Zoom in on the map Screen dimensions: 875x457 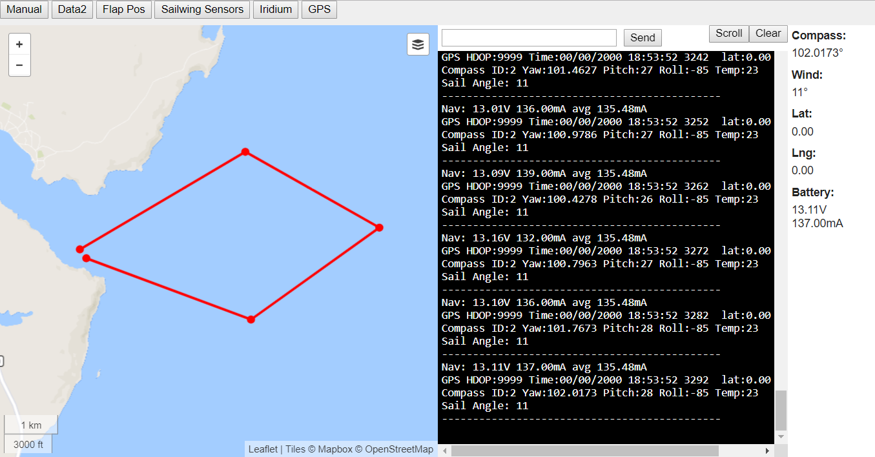click(19, 45)
